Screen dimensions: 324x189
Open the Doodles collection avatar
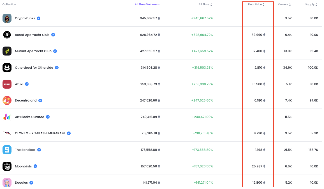[7, 183]
